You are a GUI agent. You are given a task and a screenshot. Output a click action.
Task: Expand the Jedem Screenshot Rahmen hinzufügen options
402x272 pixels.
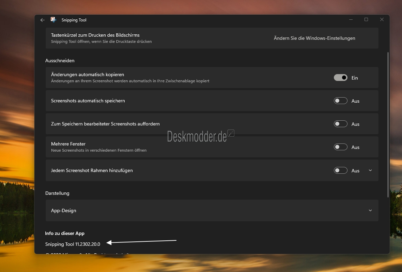pos(370,170)
